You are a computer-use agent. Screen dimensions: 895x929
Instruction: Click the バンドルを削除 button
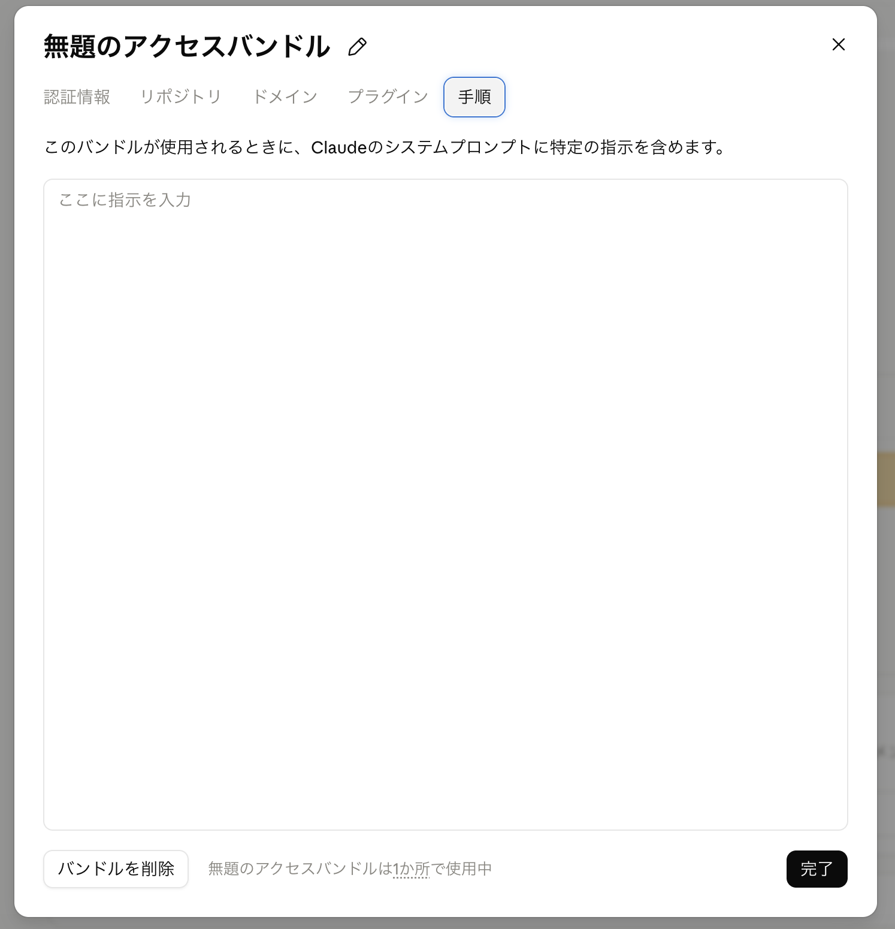click(x=116, y=869)
